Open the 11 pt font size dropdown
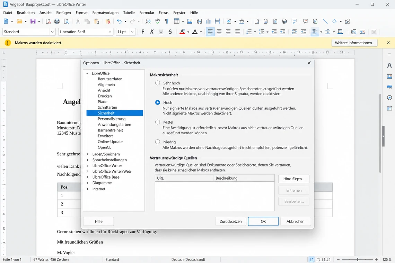Viewport: 395px width, 263px height. [132, 32]
